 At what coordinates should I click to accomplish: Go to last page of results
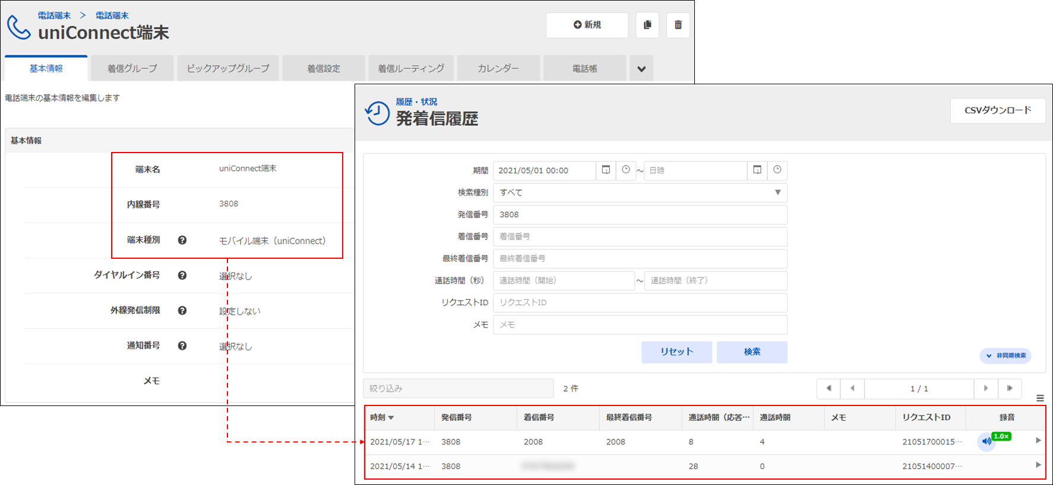(x=1010, y=388)
